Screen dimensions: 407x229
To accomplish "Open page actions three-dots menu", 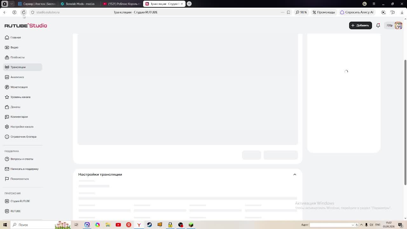I will point(282,12).
